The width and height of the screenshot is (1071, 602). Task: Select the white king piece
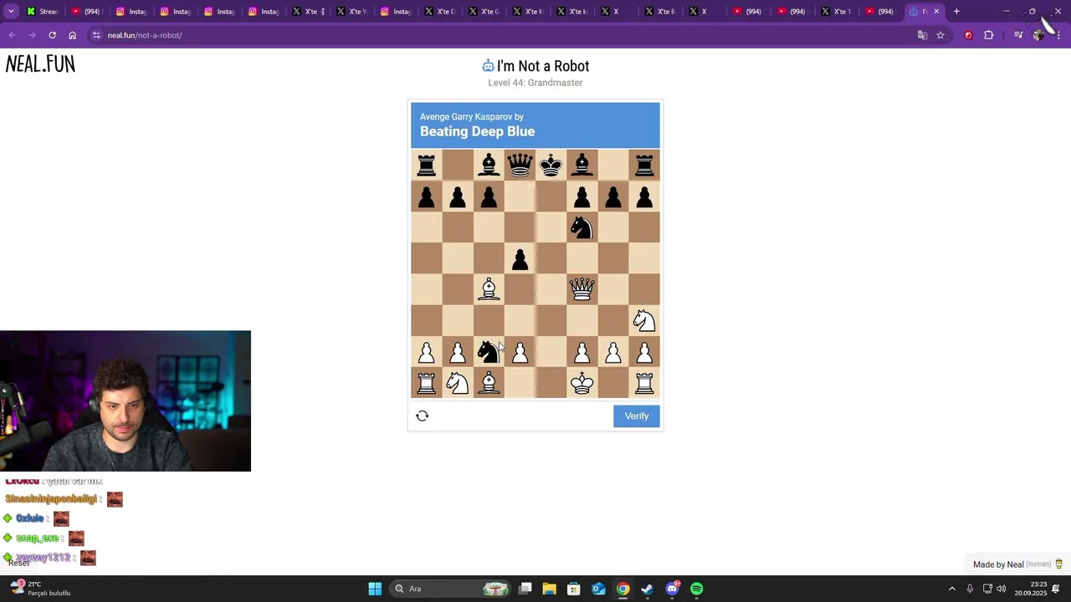click(582, 383)
